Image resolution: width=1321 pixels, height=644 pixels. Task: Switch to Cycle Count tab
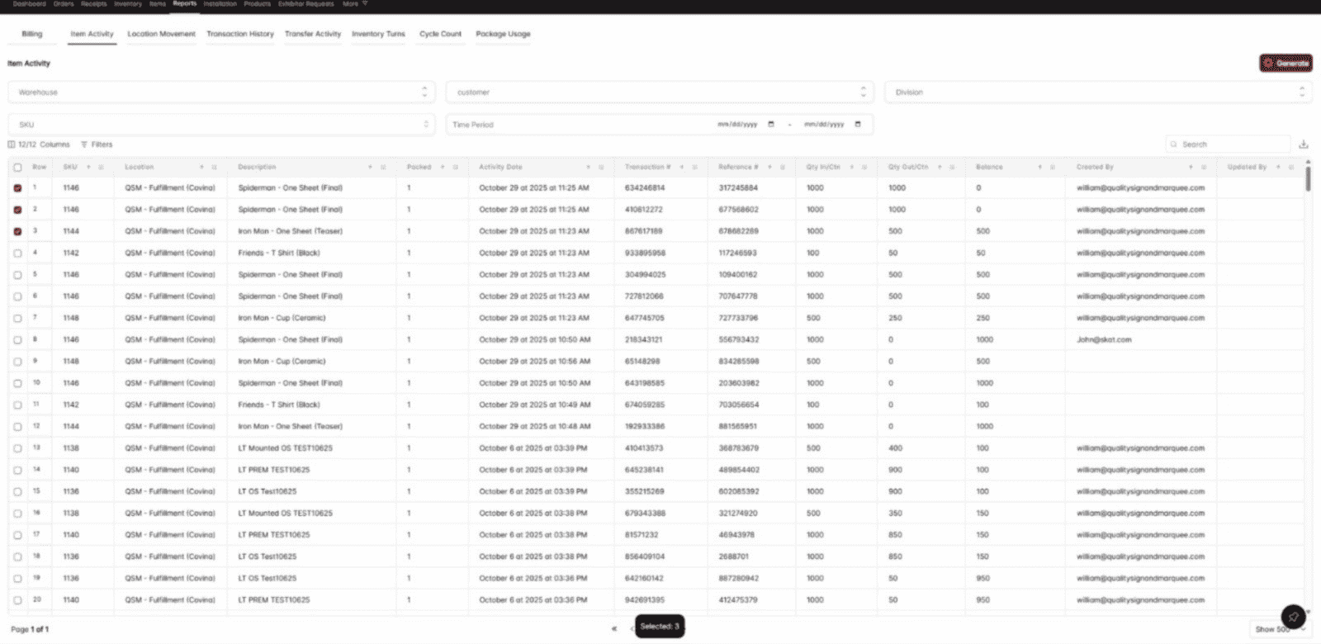tap(440, 34)
